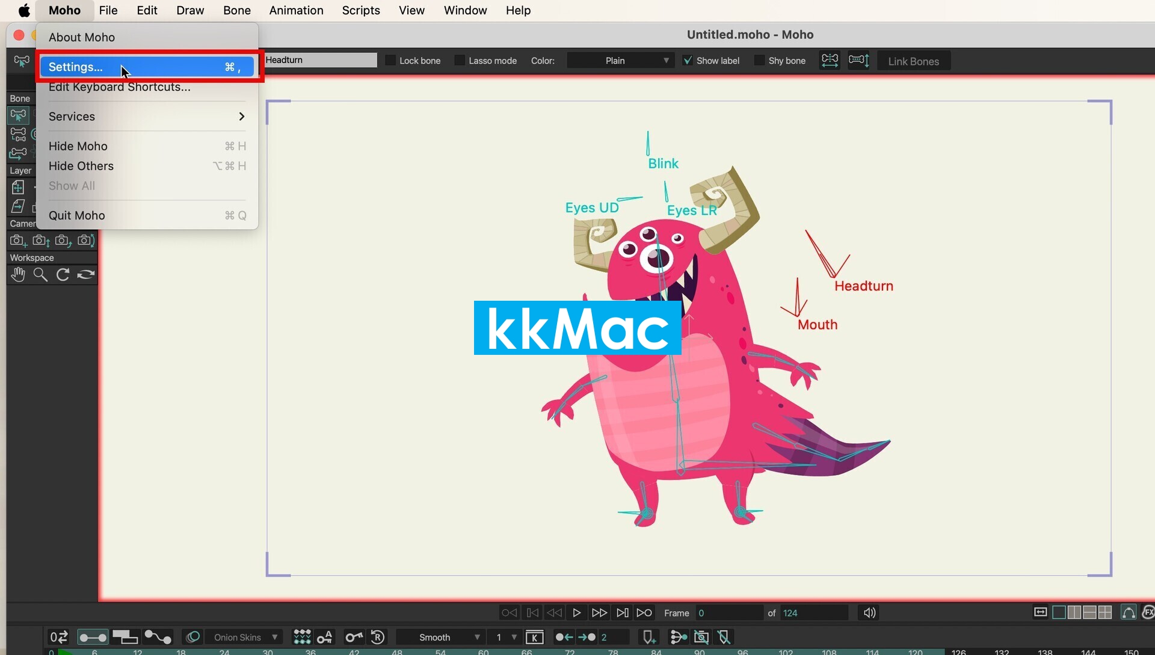The image size is (1155, 655).
Task: Select the Rotate Workspace tool
Action: [x=63, y=275]
